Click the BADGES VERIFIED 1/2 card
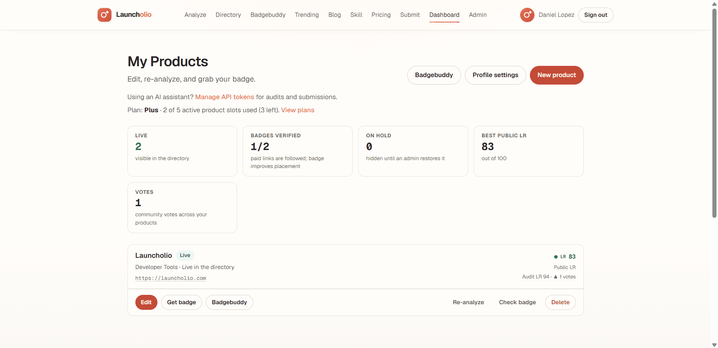Image resolution: width=718 pixels, height=348 pixels. click(x=297, y=151)
